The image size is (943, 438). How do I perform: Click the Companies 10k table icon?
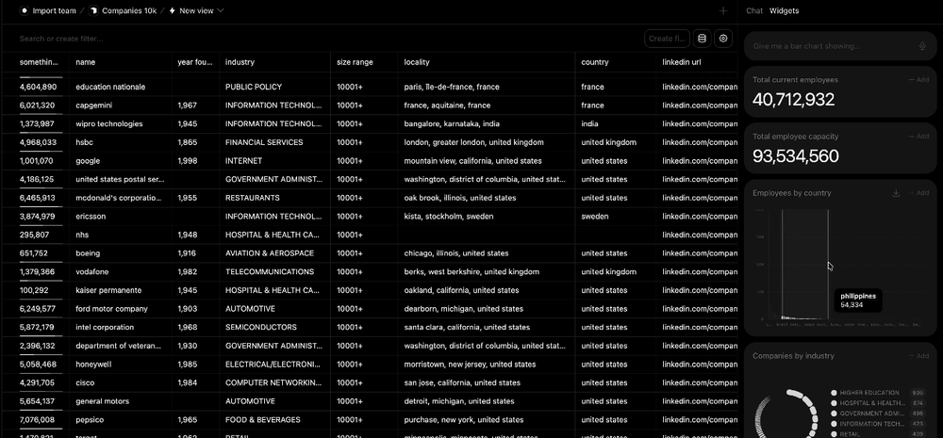(93, 10)
